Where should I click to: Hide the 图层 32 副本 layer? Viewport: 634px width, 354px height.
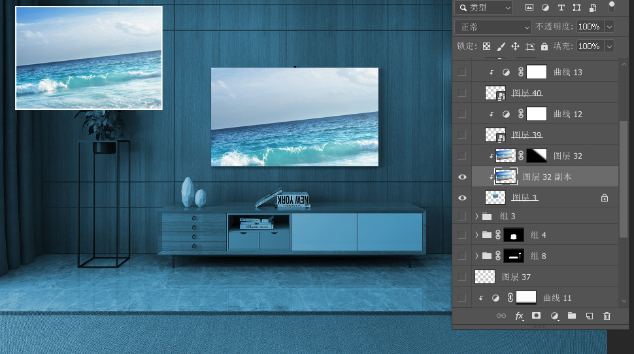click(x=462, y=177)
